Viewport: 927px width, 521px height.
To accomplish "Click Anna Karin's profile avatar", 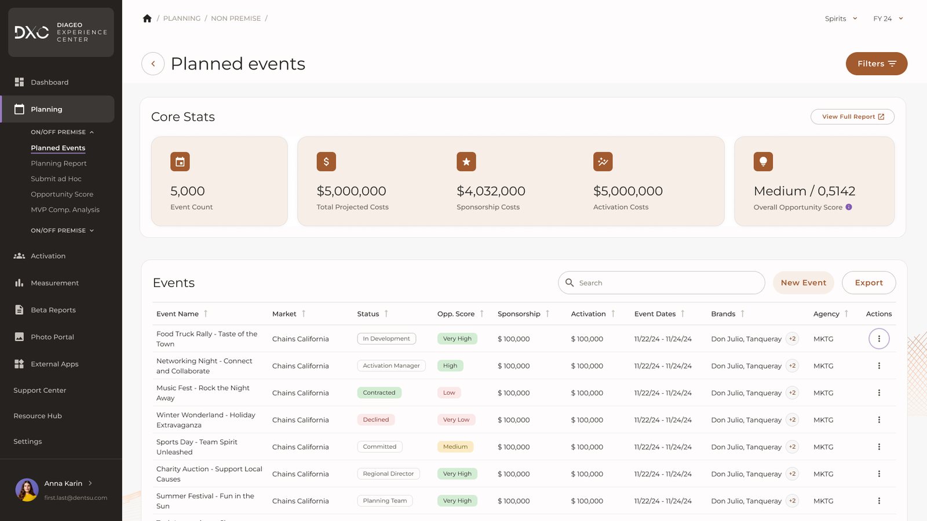I will (27, 490).
